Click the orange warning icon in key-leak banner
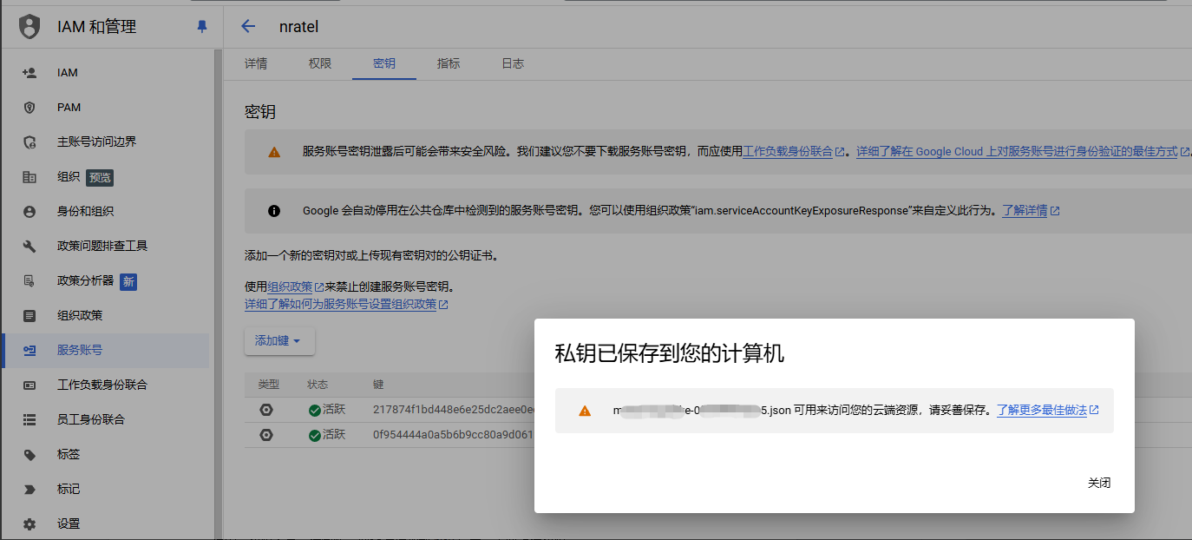Image resolution: width=1192 pixels, height=540 pixels. tap(274, 152)
